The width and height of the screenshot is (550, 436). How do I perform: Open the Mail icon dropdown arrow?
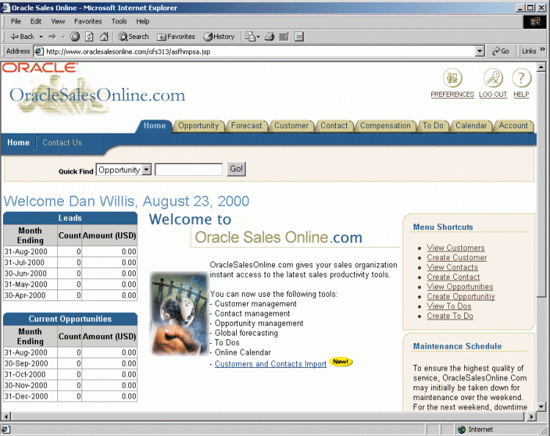(x=258, y=37)
